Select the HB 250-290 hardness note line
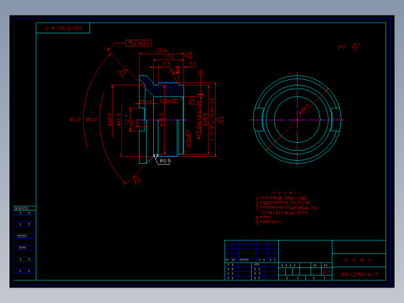The height and width of the screenshot is (303, 404). coord(281,198)
